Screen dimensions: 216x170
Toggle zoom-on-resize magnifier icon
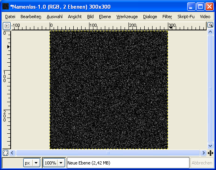coord(210,25)
